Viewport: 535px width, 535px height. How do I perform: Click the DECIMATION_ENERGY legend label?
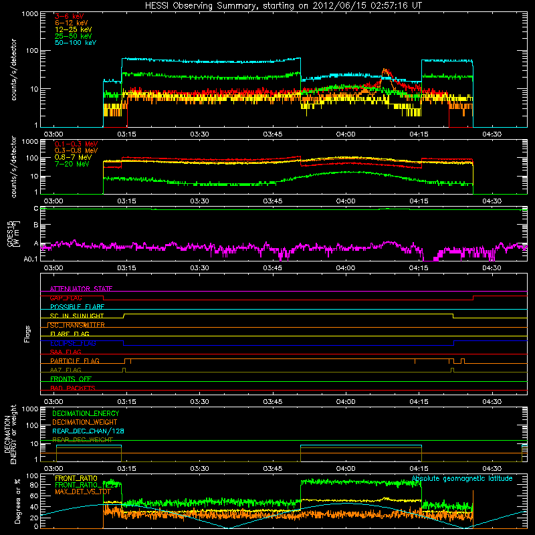coord(86,413)
